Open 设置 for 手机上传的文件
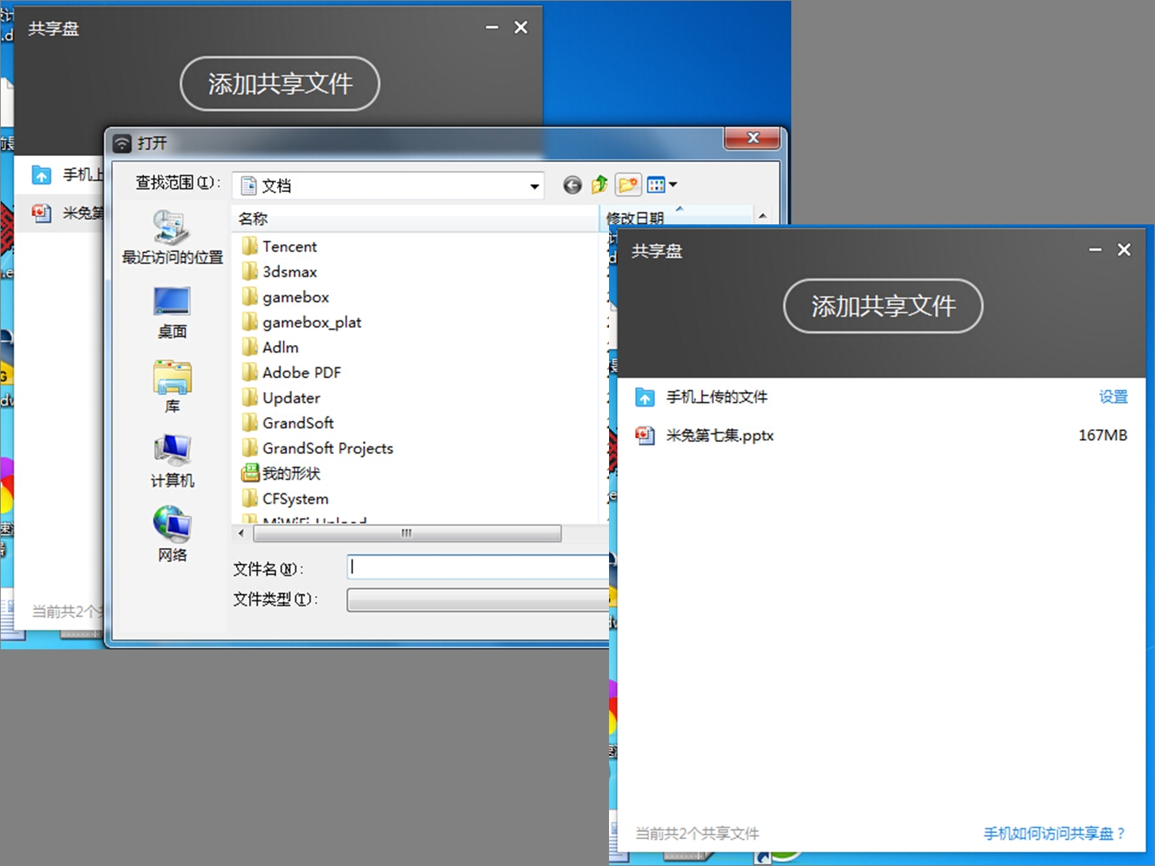This screenshot has width=1155, height=866. tap(1113, 397)
